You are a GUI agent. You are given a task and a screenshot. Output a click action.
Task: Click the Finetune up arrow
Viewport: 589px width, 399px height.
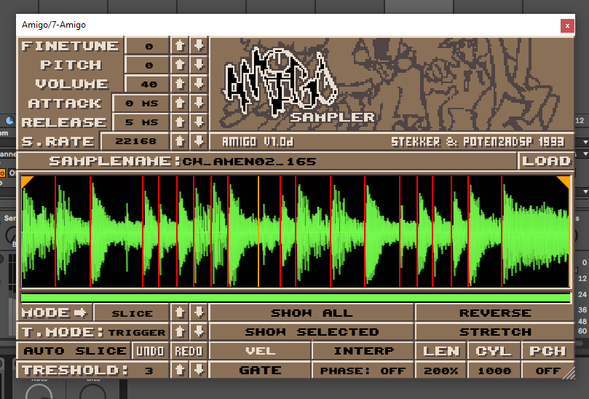pyautogui.click(x=179, y=45)
